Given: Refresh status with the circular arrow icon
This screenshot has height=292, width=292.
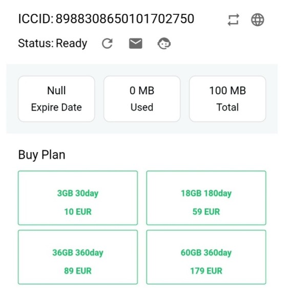Looking at the screenshot, I should (x=107, y=44).
